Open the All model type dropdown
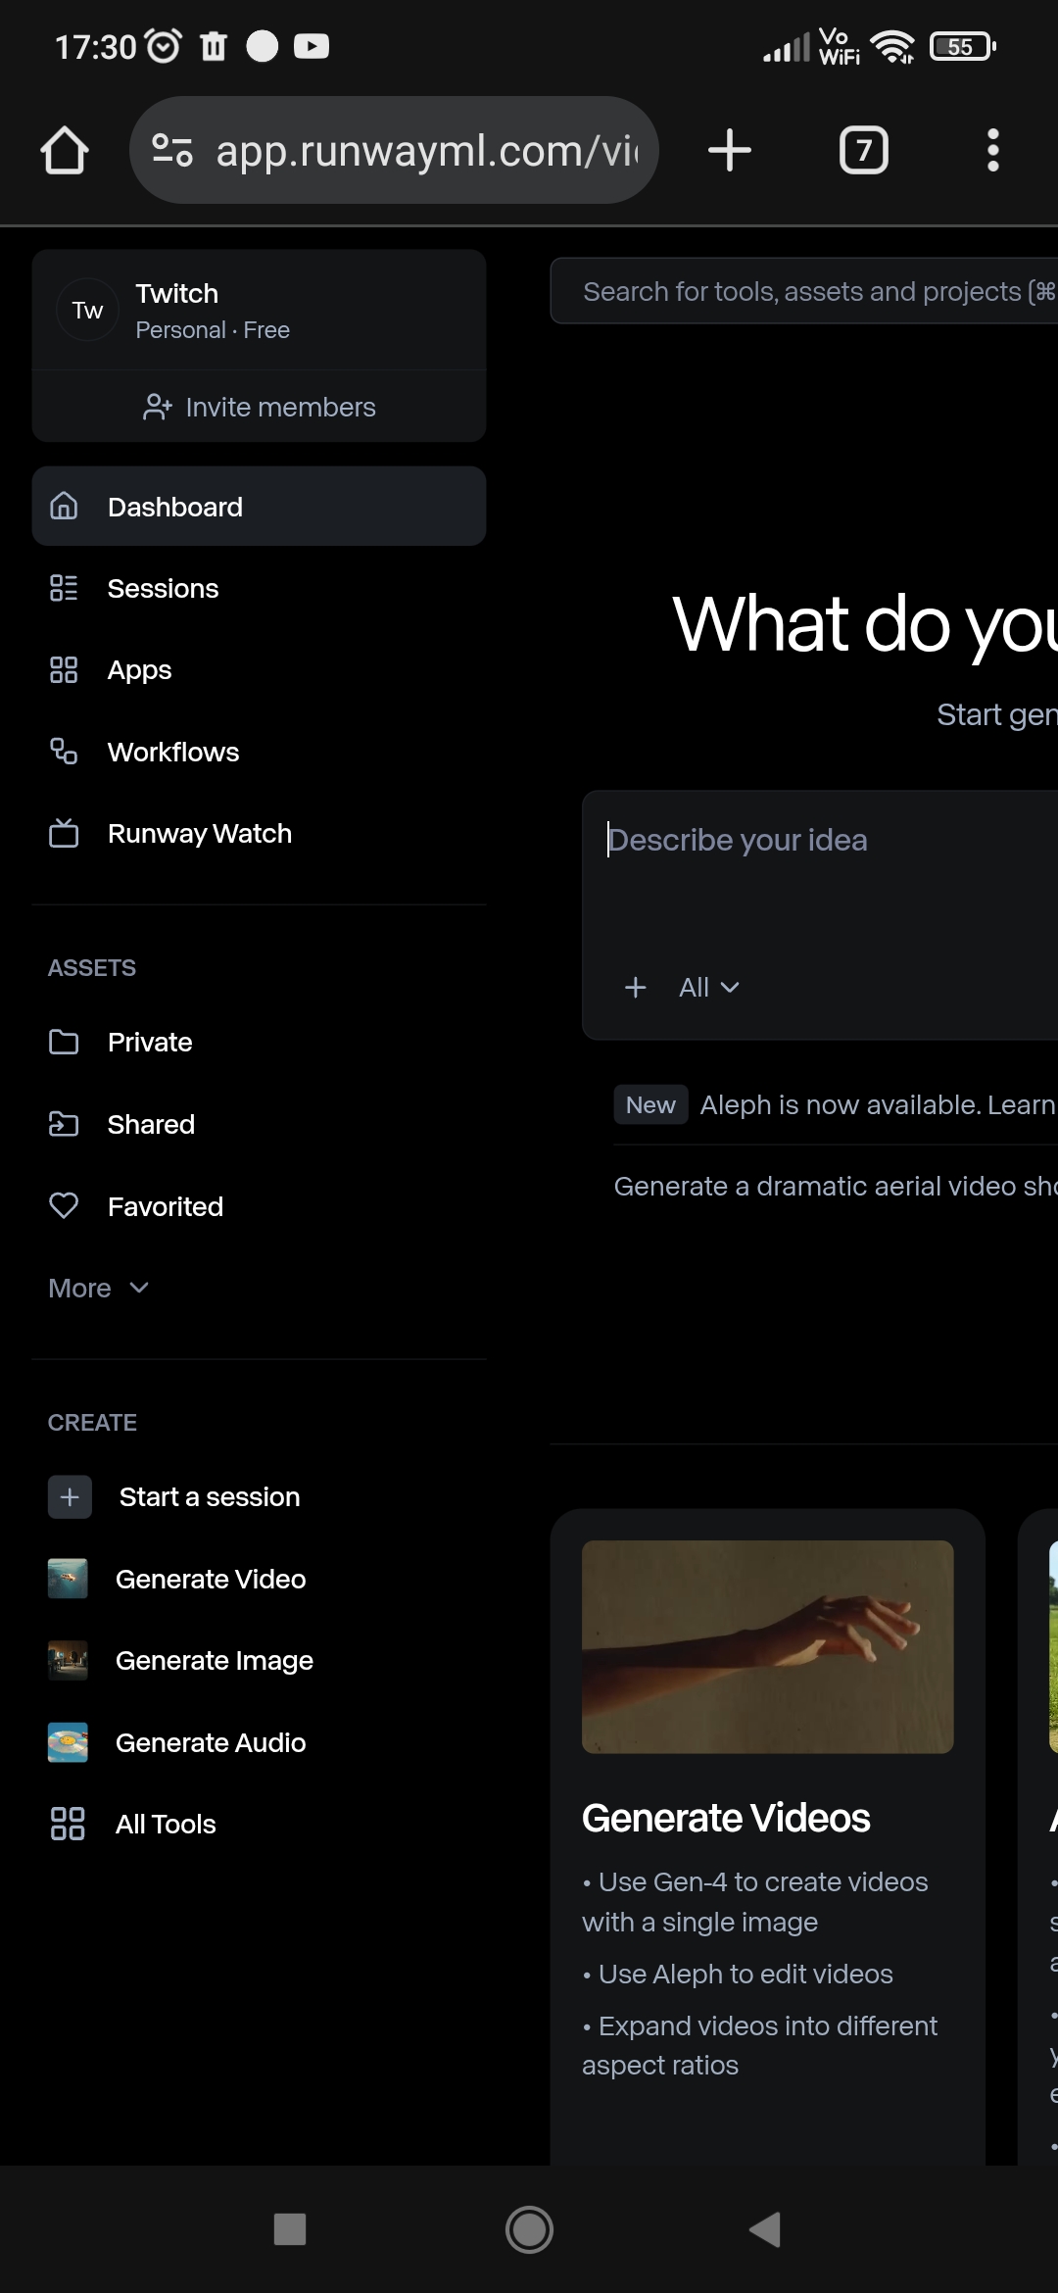Screen dimensions: 1058x2293 pos(709,987)
